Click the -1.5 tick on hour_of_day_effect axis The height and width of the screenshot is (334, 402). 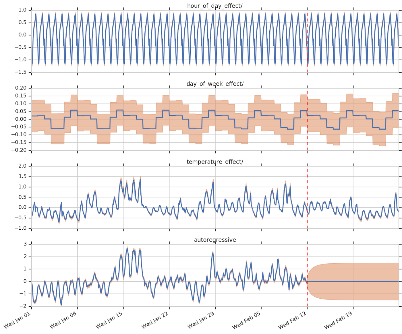20,72
